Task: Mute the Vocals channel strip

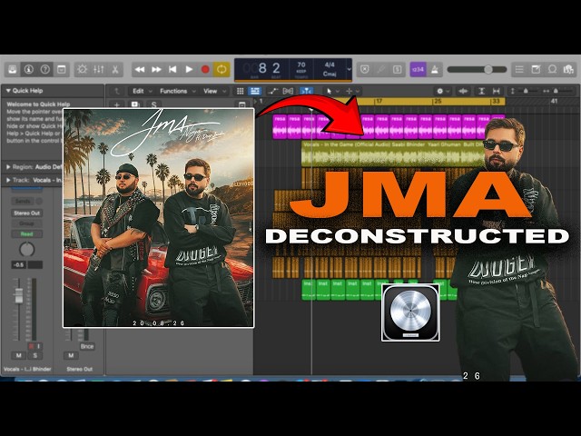Action: click(x=18, y=355)
